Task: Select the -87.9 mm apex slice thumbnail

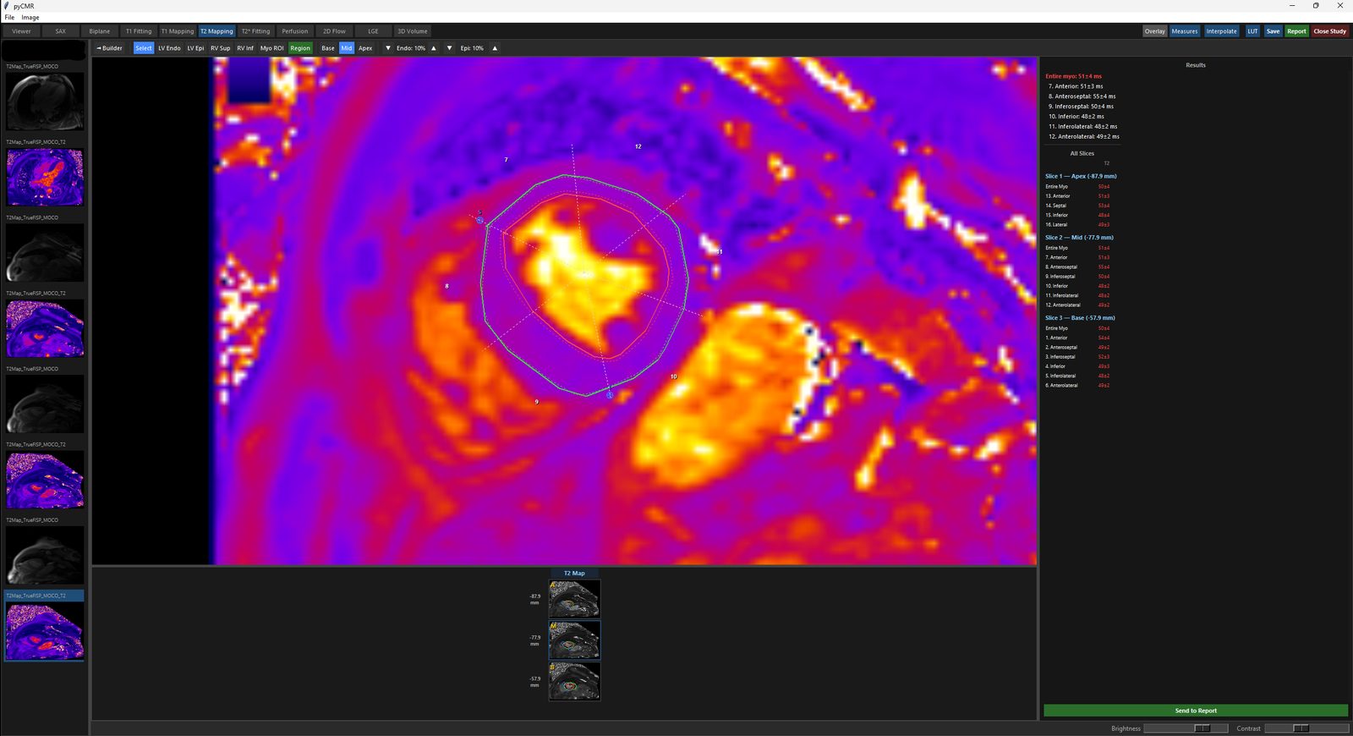Action: 574,599
